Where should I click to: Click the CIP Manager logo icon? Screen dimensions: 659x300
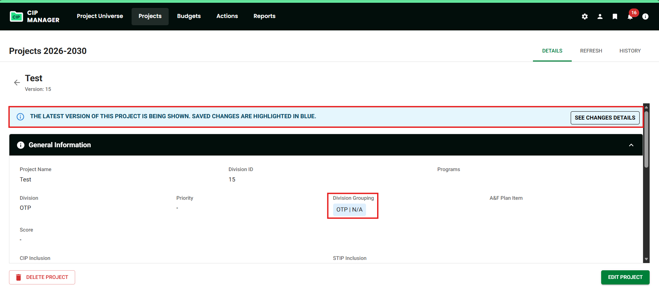16,17
